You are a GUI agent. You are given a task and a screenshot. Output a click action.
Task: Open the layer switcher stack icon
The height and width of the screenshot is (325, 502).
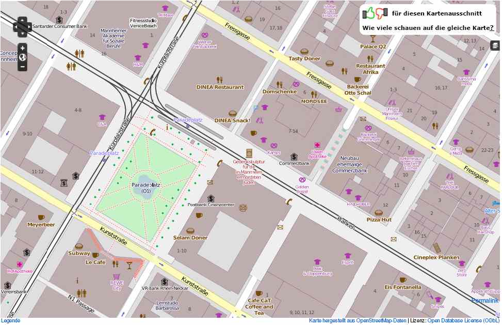pyautogui.click(x=495, y=45)
